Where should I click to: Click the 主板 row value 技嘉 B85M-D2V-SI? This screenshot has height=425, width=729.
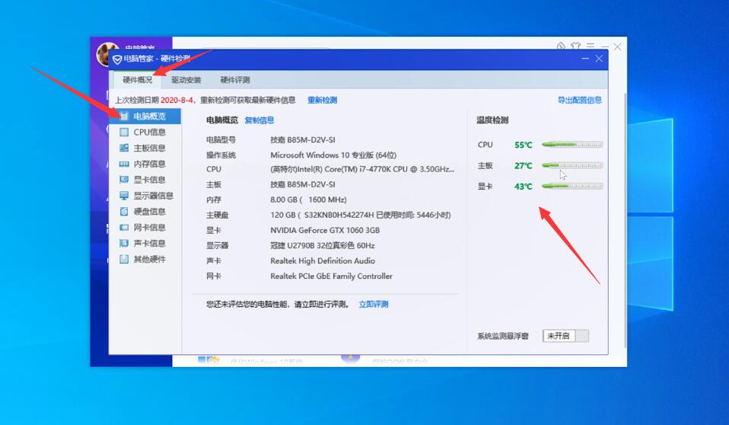point(303,185)
